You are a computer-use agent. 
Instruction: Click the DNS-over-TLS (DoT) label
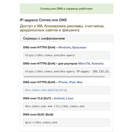tap(37, 98)
